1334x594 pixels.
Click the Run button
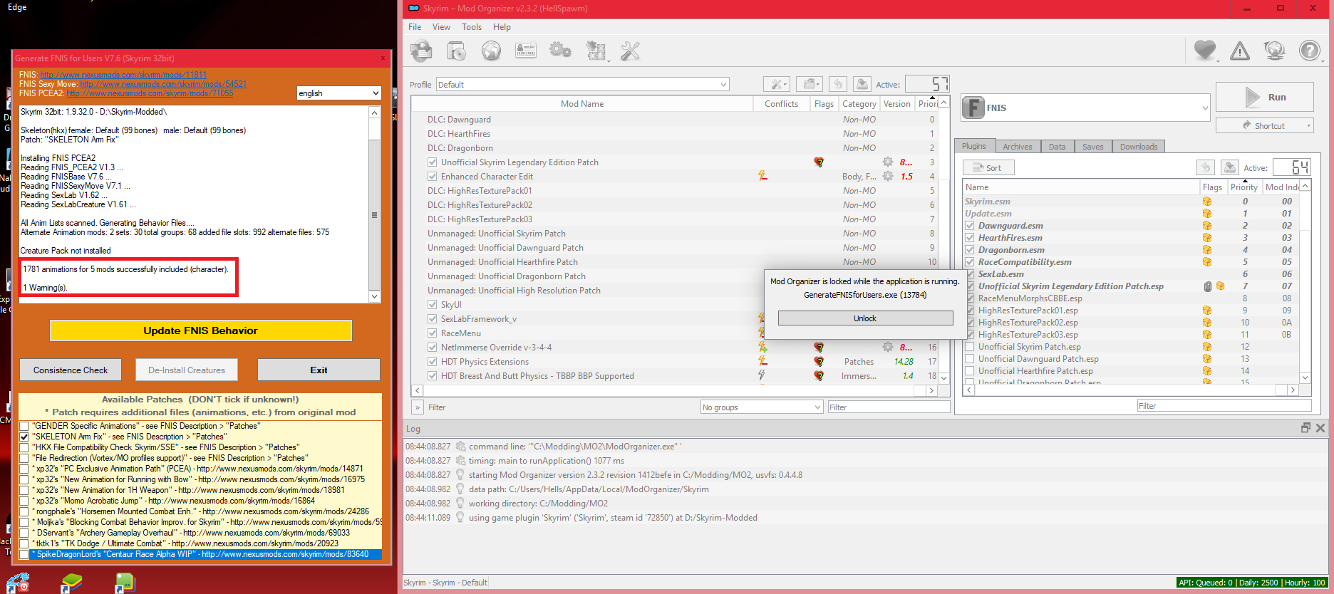(1264, 98)
